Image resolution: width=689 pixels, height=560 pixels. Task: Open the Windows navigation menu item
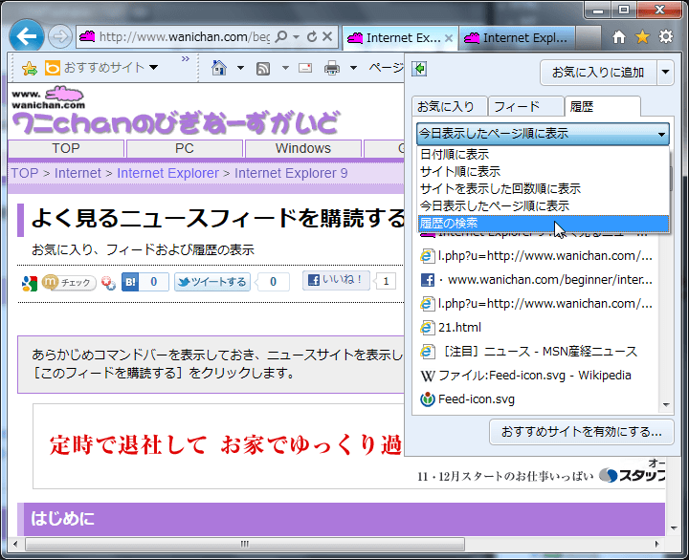pos(303,148)
